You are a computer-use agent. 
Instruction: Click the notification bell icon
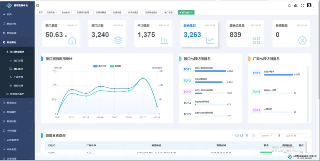click(289, 5)
